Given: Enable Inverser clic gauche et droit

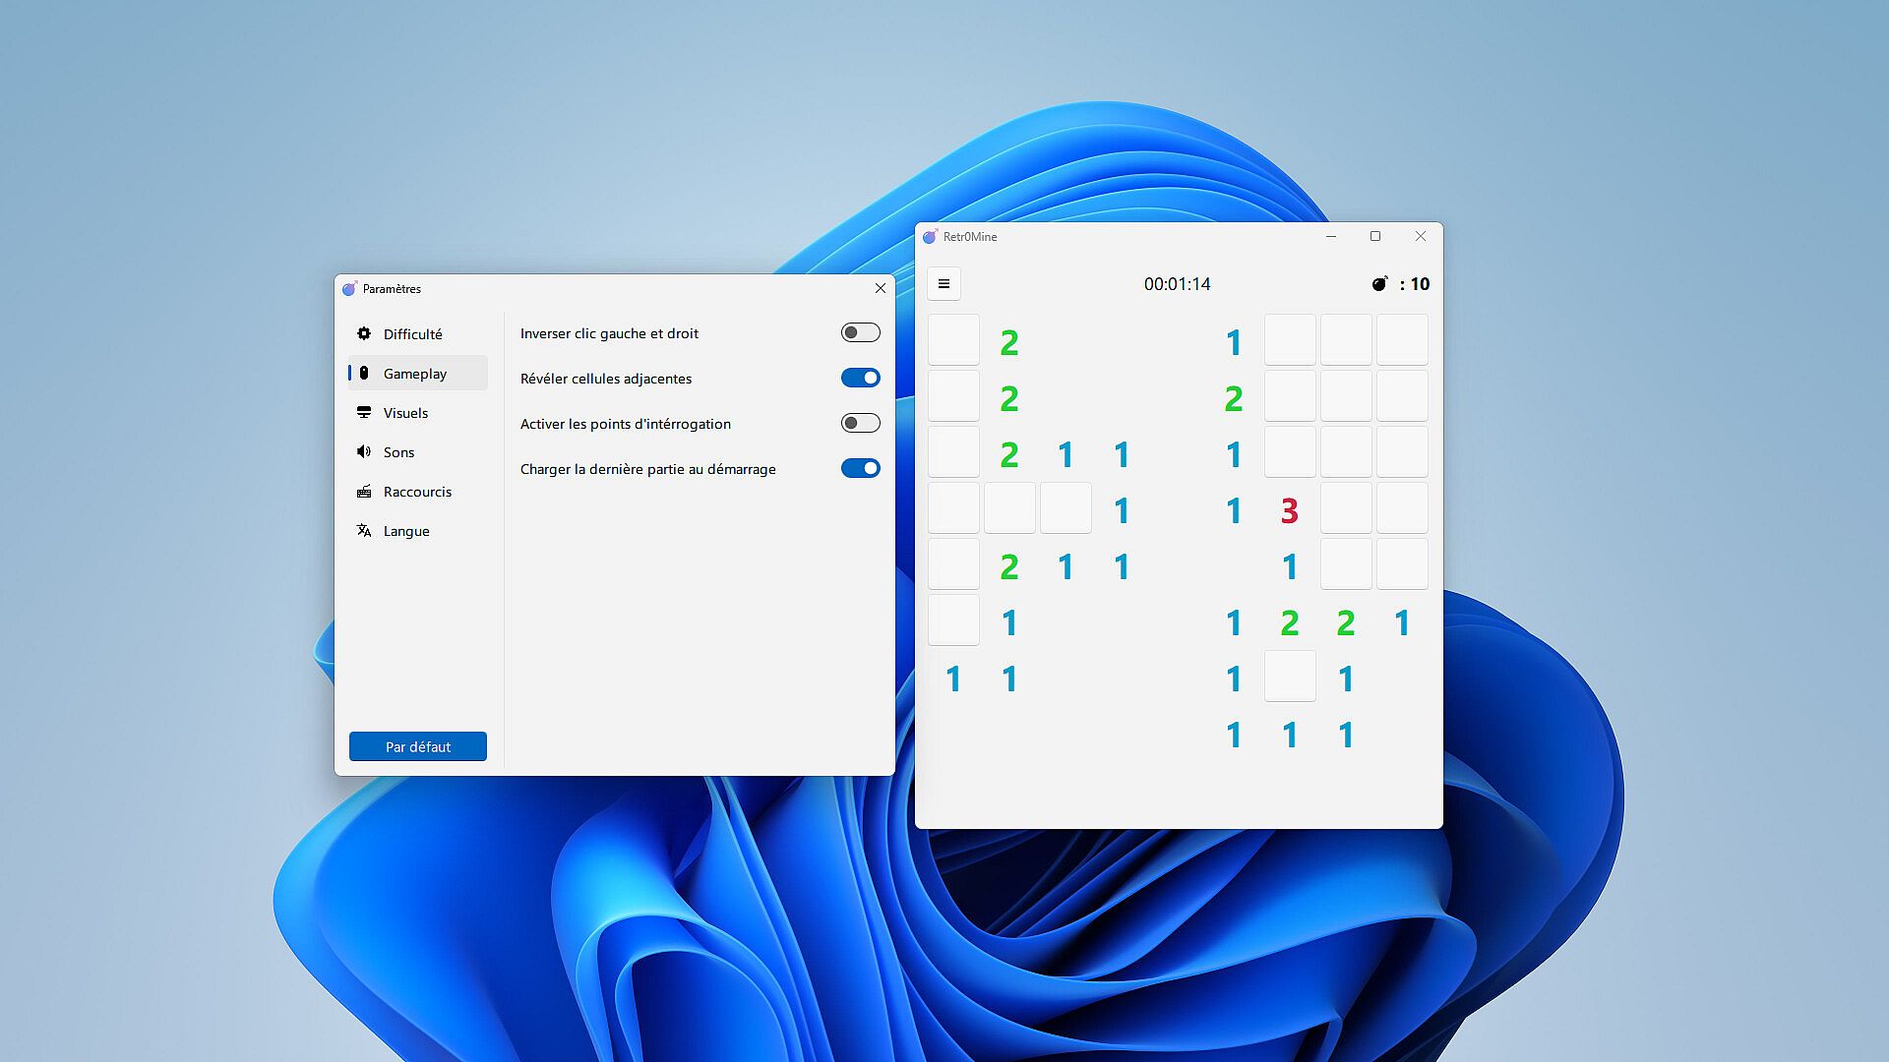Looking at the screenshot, I should (860, 333).
